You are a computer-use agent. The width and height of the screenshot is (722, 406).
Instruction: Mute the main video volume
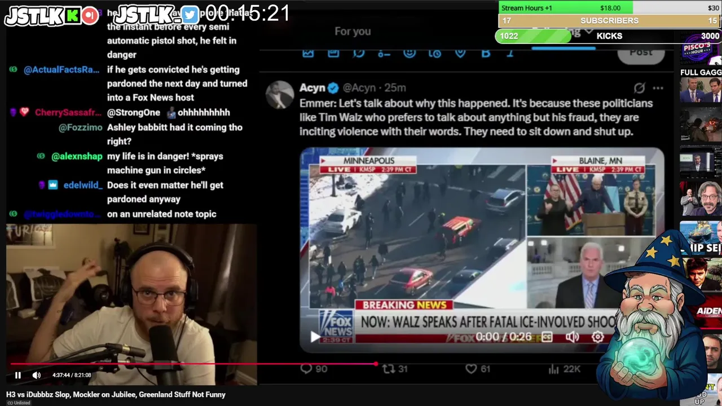37,375
